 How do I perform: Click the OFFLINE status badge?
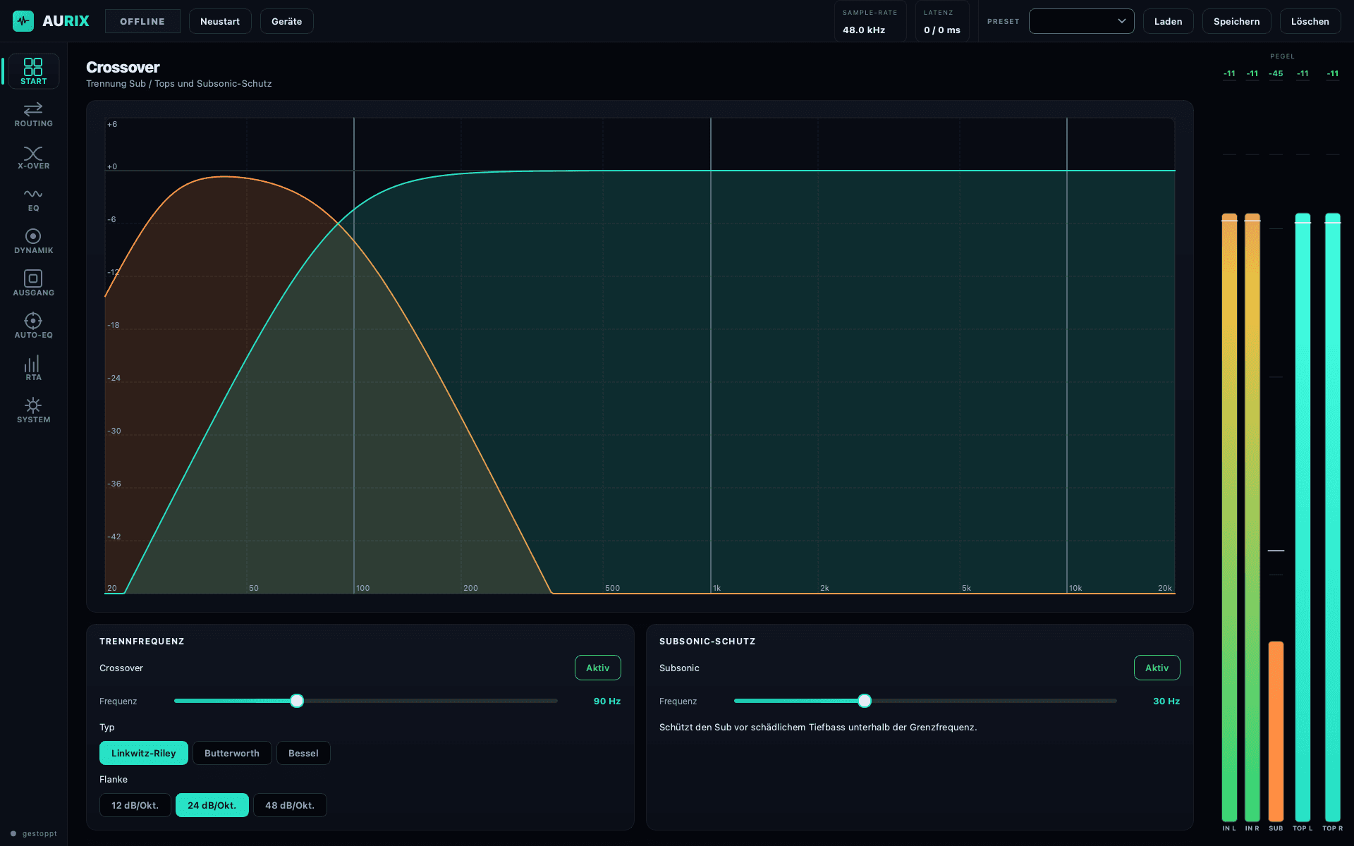click(x=142, y=21)
